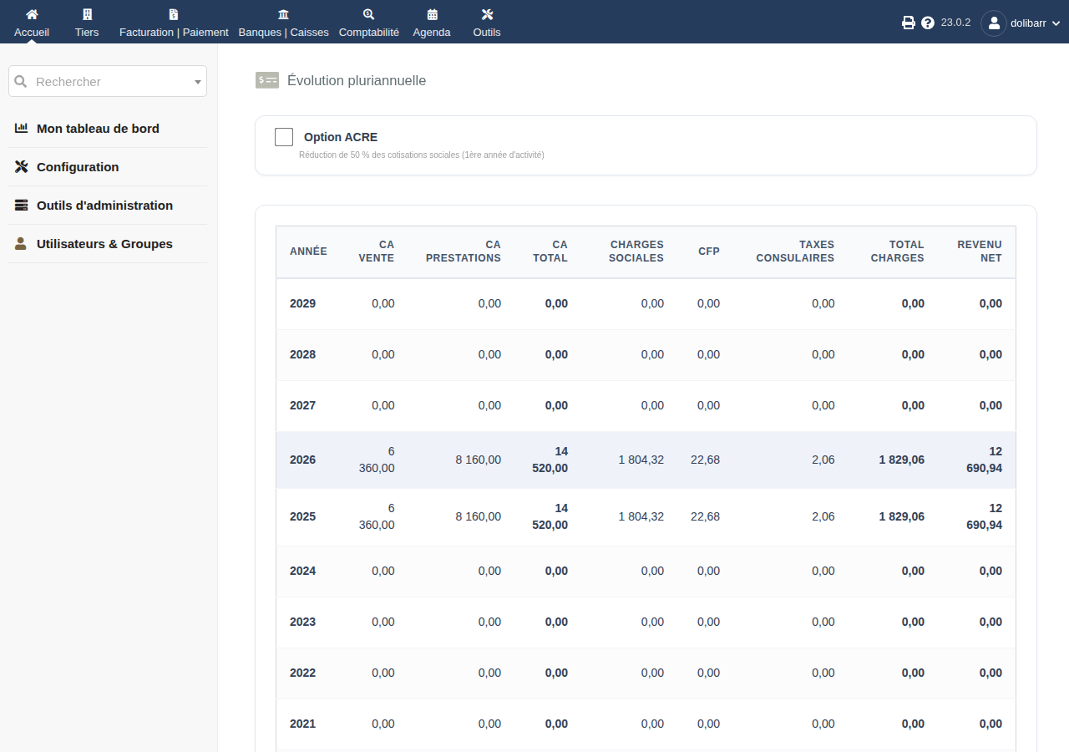Open the Accueil home icon

(x=32, y=14)
